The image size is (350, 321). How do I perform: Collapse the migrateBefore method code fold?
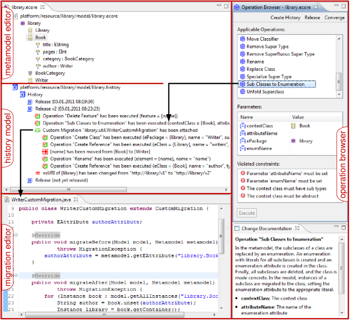tap(16, 234)
